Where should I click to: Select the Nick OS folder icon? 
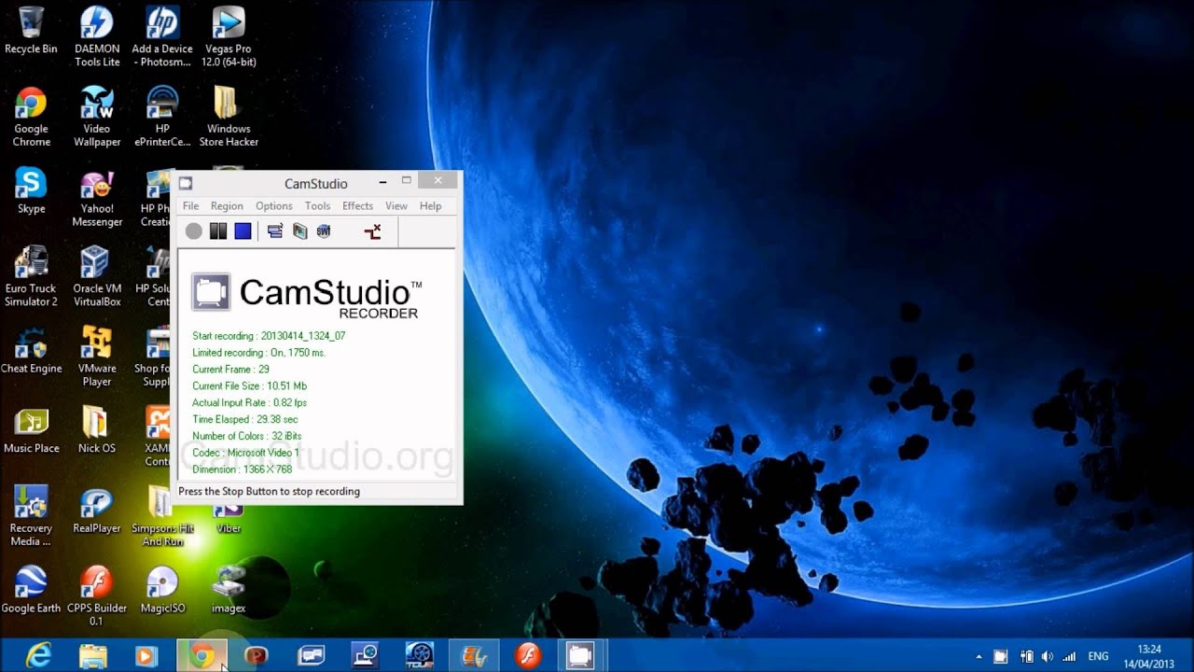97,430
